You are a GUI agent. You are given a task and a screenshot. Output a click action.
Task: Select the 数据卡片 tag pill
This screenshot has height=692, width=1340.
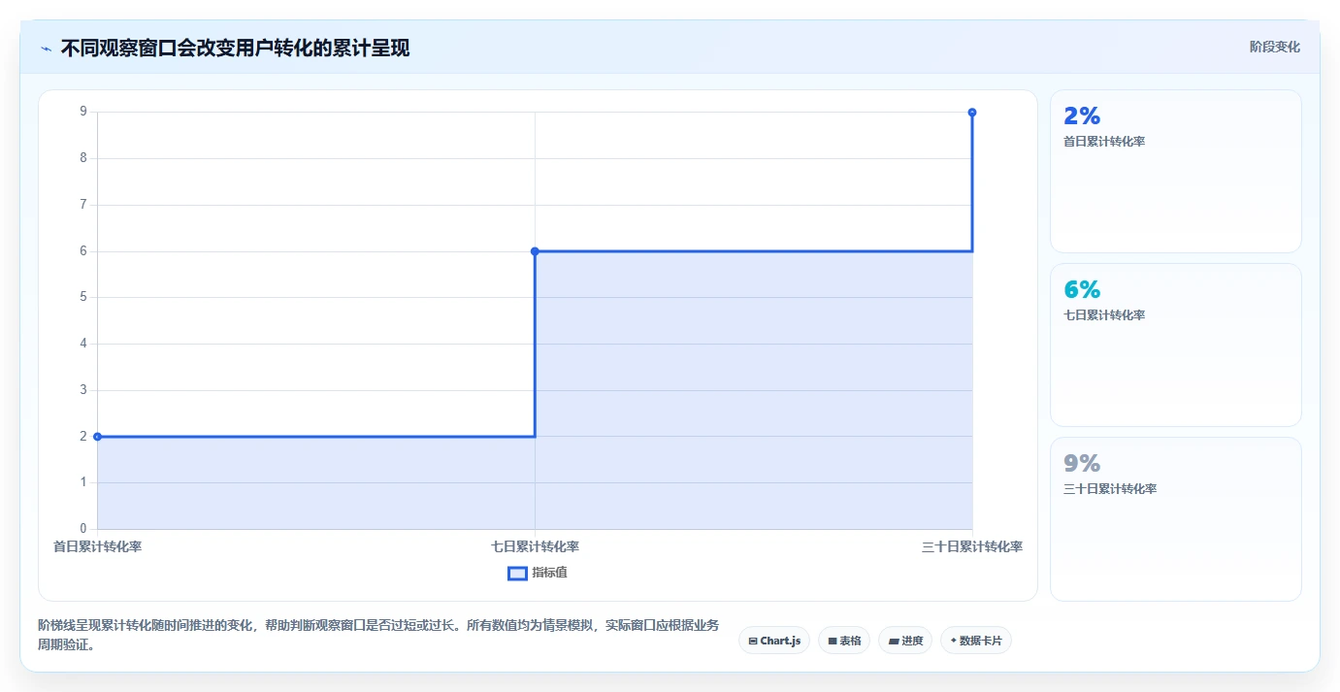976,641
